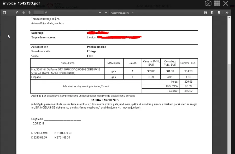Click the name SABINA KAROBEŠKO
This screenshot has height=154, width=235.
tap(105, 100)
